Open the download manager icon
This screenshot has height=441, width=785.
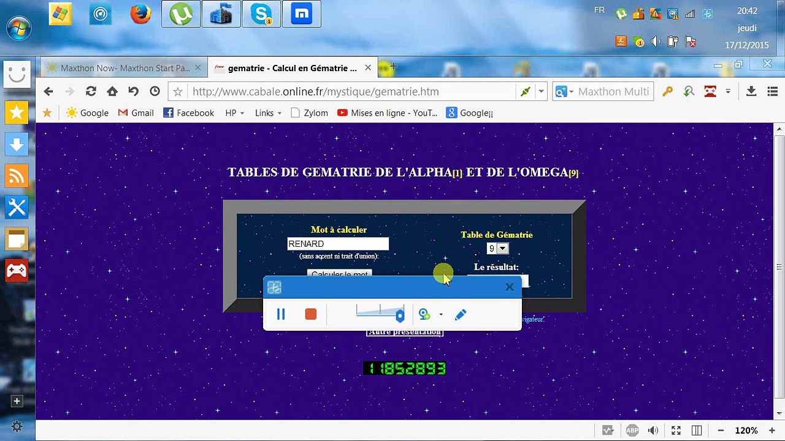click(x=751, y=91)
